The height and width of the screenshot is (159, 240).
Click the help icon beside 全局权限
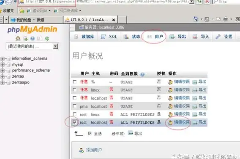pyautogui.click(x=142, y=74)
